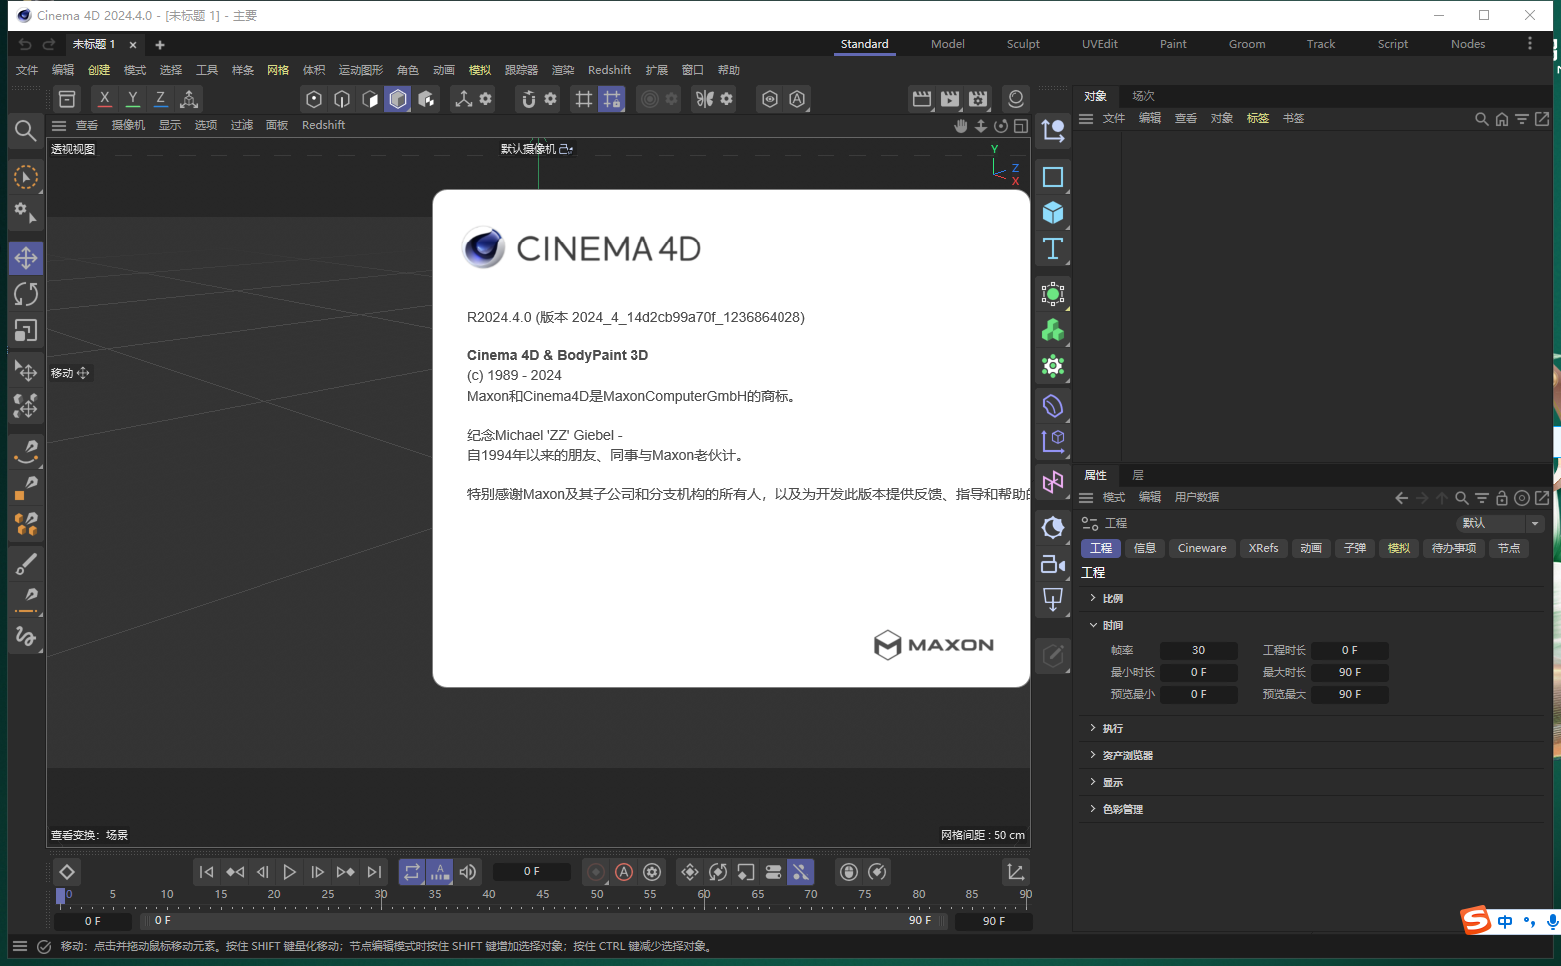Click the current frame input field showing 0 F
The image size is (1561, 966).
(x=532, y=871)
